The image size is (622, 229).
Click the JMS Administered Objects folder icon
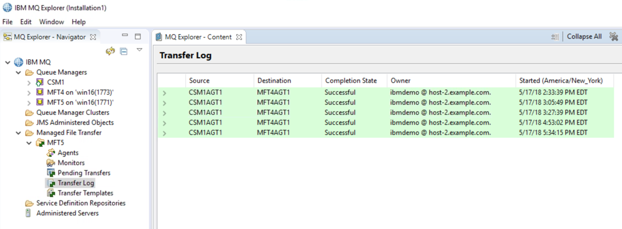click(x=29, y=123)
